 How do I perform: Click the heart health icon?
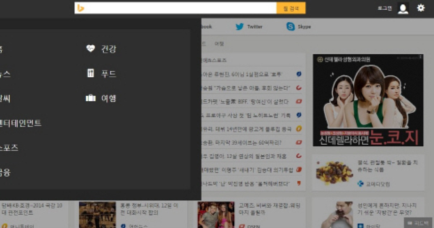(x=90, y=48)
